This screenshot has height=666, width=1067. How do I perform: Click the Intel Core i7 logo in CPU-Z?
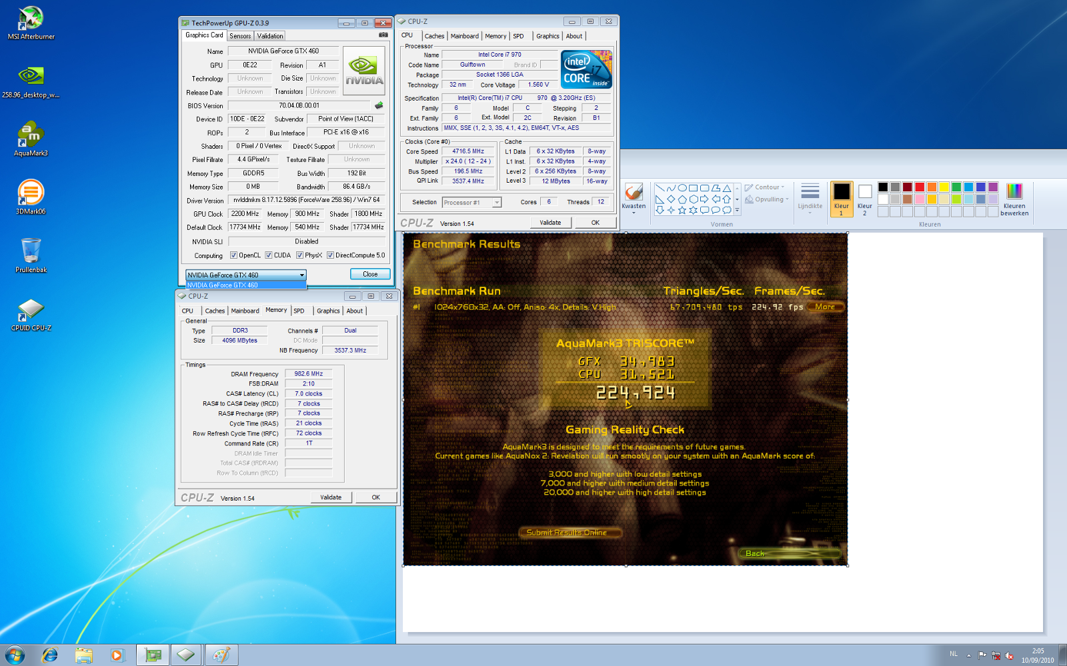(x=586, y=69)
